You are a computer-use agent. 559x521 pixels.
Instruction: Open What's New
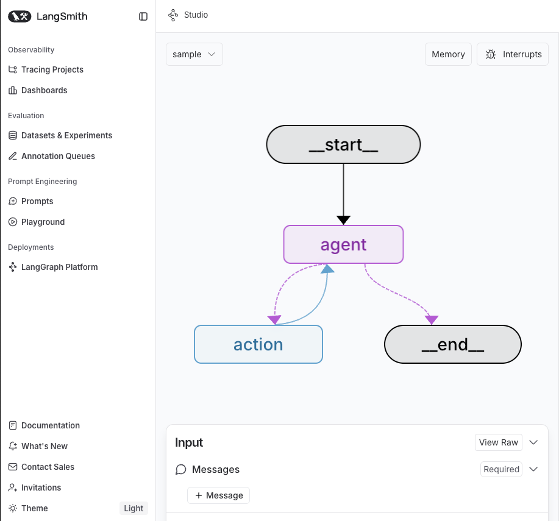point(45,446)
